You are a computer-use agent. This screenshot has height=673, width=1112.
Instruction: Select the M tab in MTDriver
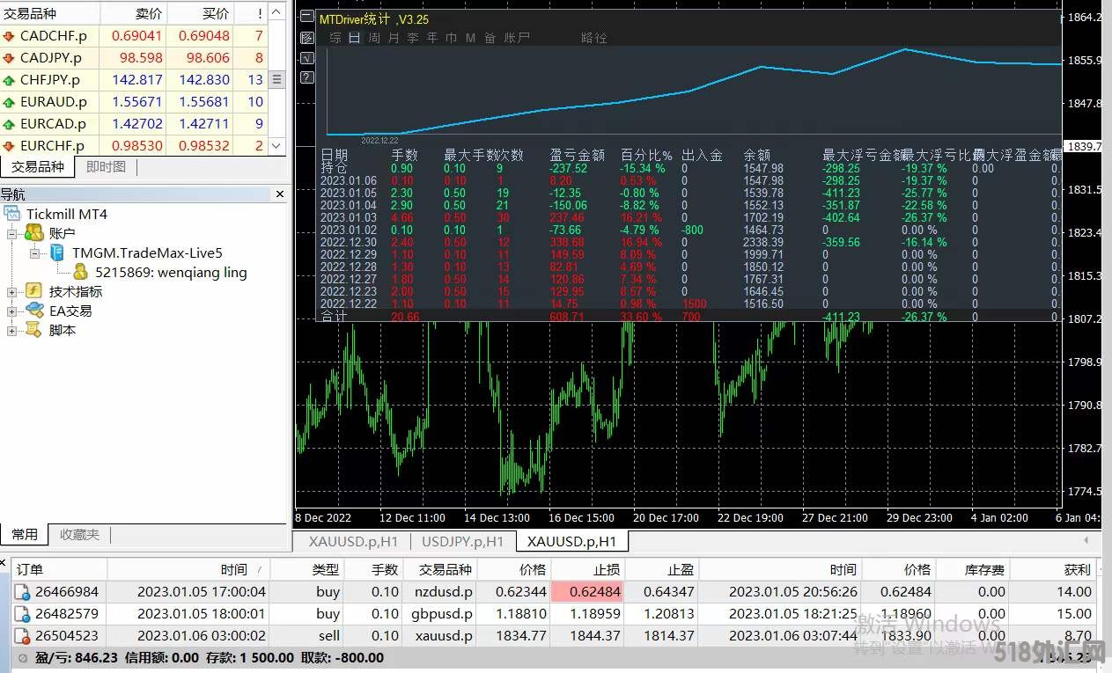tap(471, 38)
